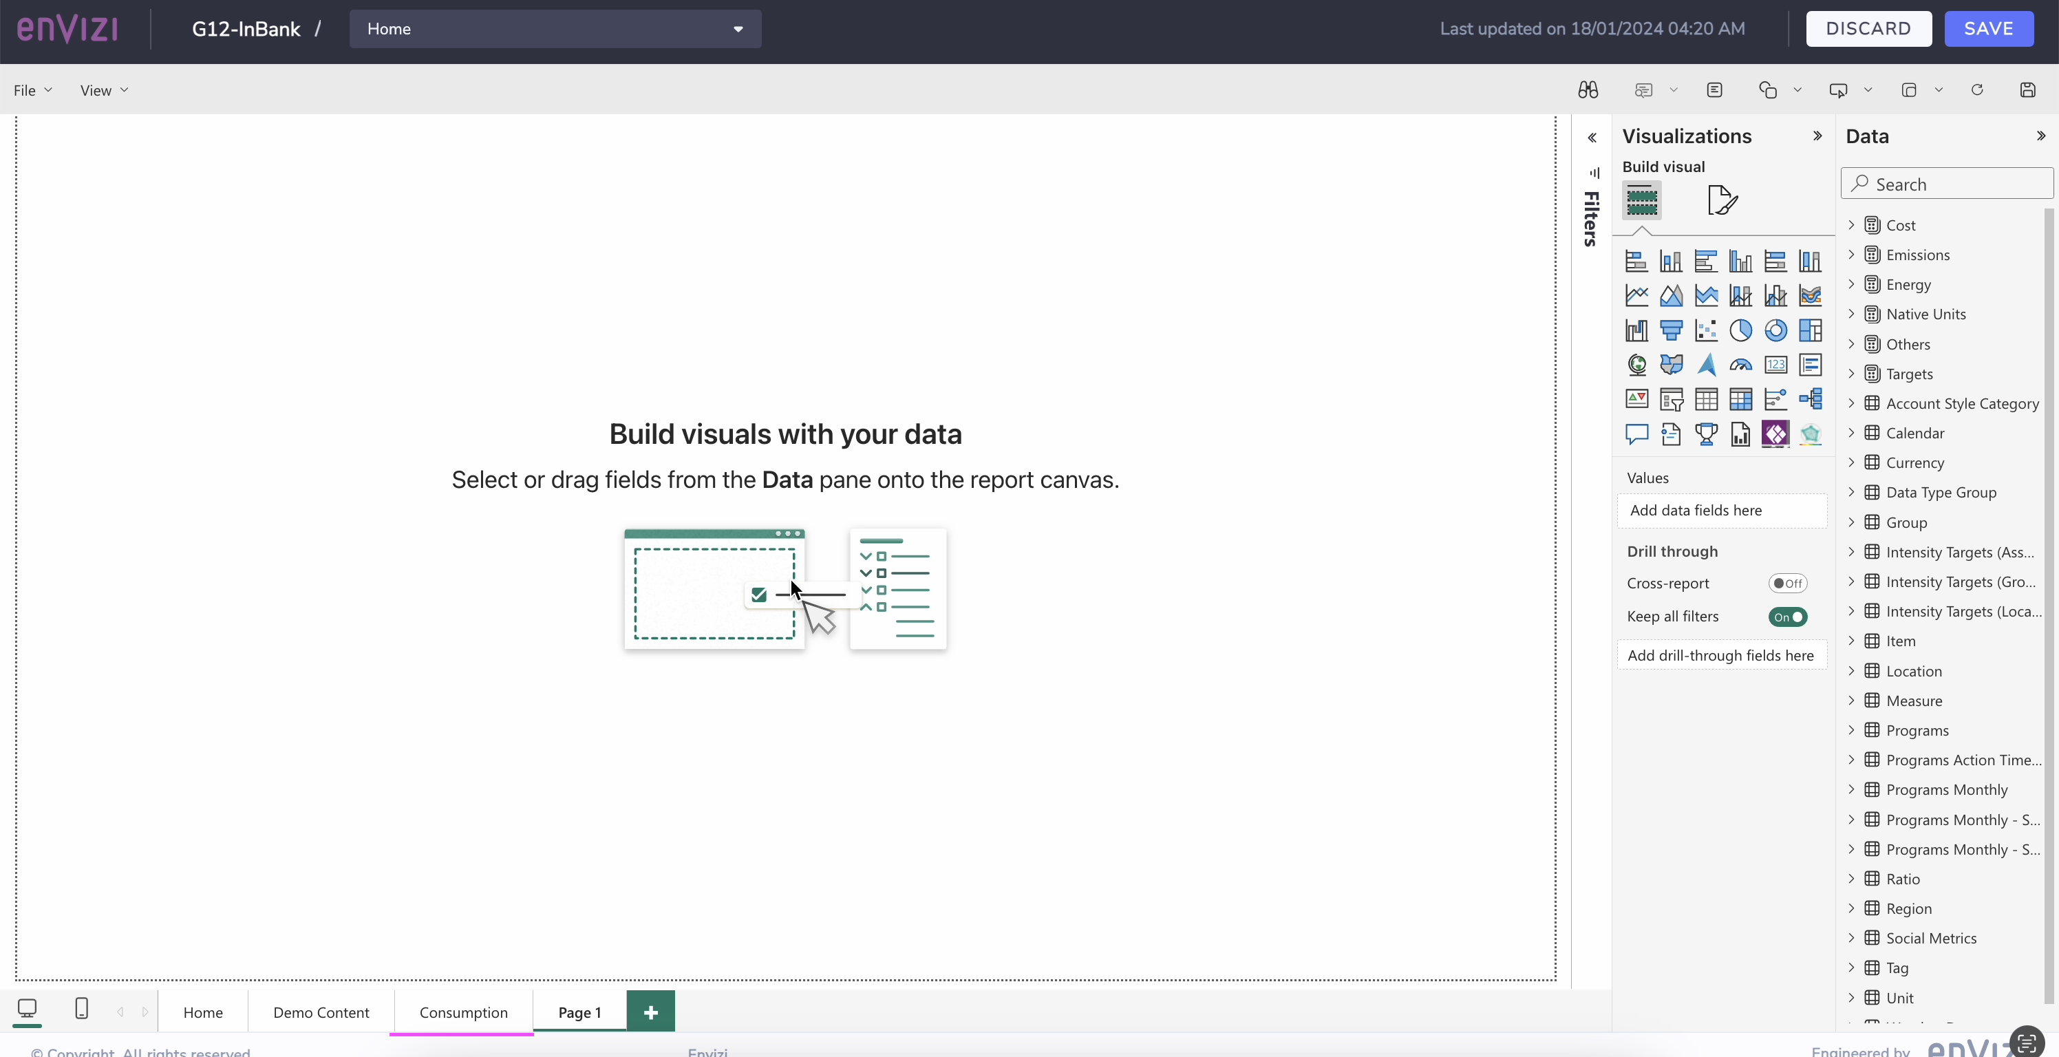Open the Home page dropdown
The height and width of the screenshot is (1057, 2059).
[555, 29]
